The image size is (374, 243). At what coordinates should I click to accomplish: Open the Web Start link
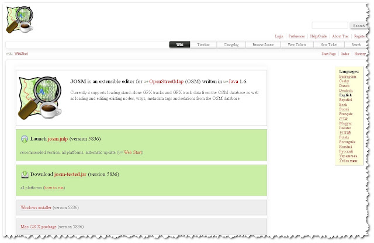133,152
